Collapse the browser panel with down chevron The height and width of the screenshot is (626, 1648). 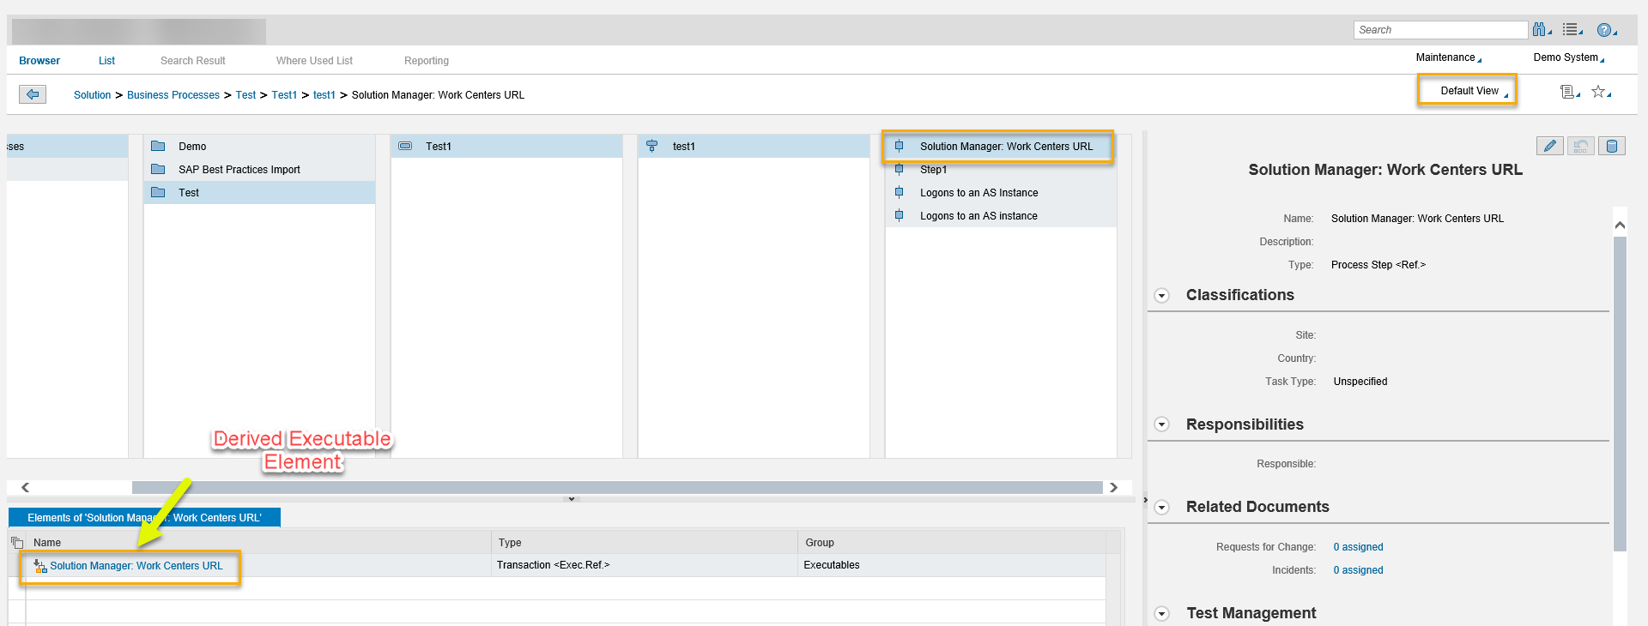pyautogui.click(x=571, y=499)
